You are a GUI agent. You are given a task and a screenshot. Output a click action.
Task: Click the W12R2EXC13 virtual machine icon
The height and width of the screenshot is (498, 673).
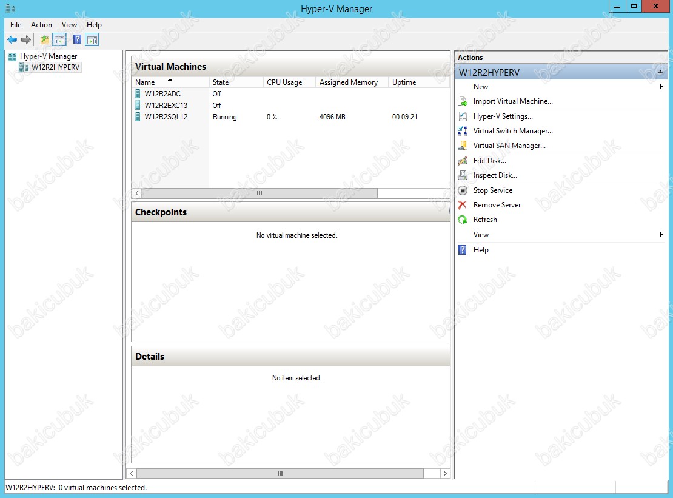click(x=138, y=105)
